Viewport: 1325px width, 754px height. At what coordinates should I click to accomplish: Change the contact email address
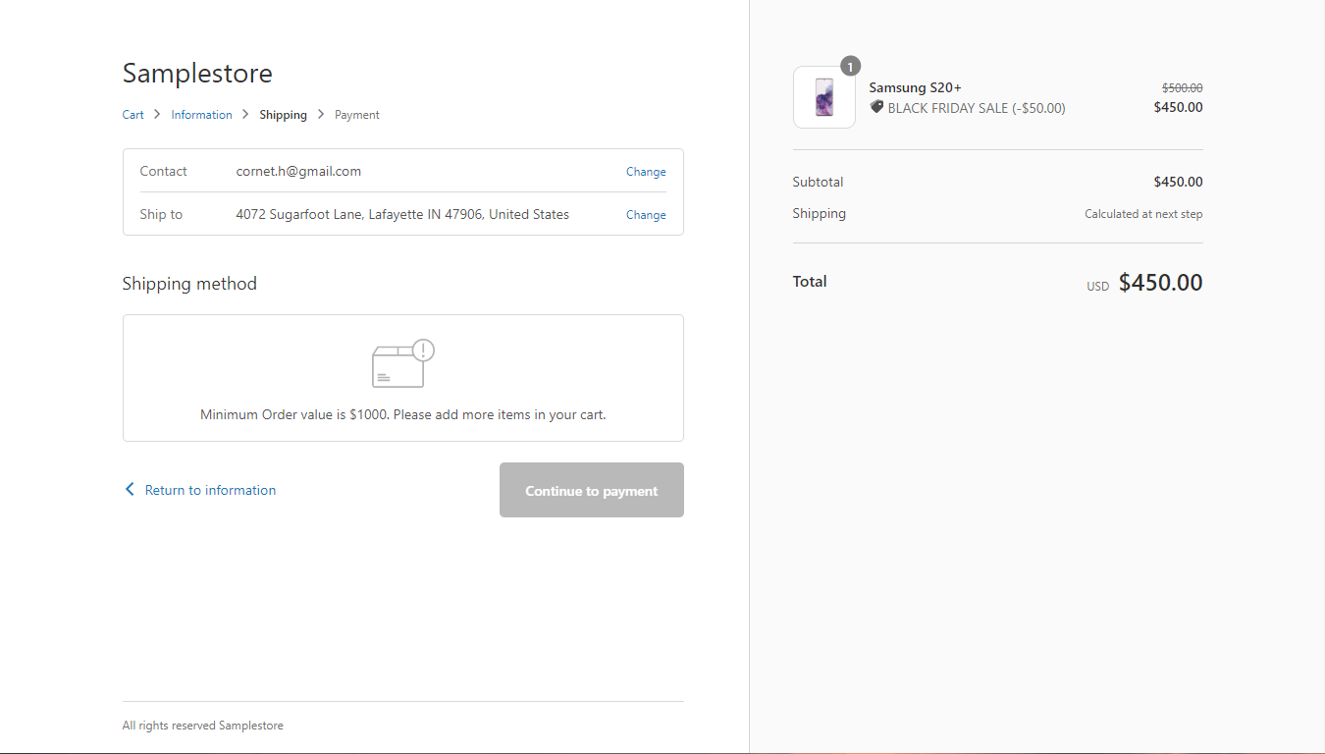tap(646, 172)
